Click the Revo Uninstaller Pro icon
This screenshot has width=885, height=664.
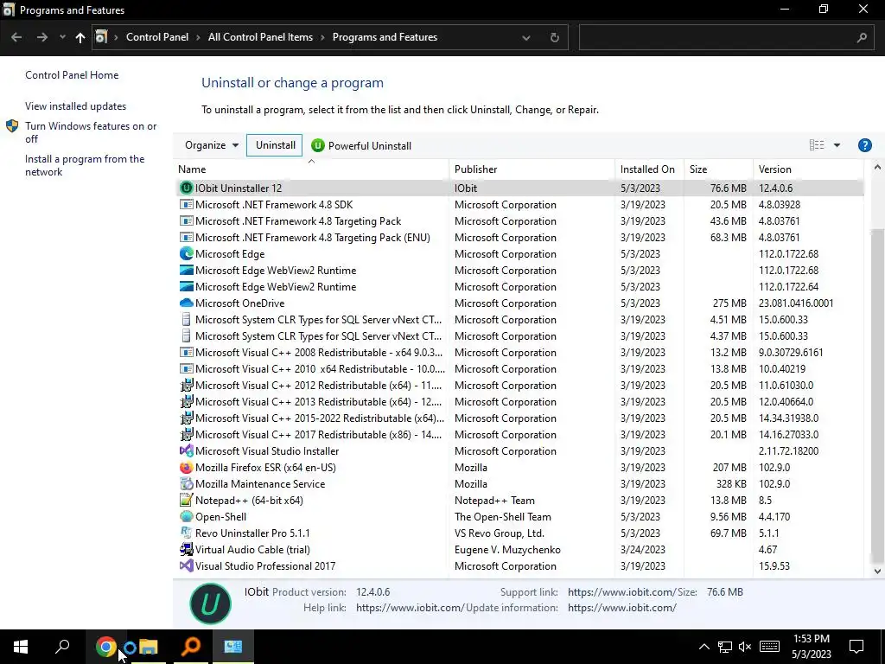point(187,533)
